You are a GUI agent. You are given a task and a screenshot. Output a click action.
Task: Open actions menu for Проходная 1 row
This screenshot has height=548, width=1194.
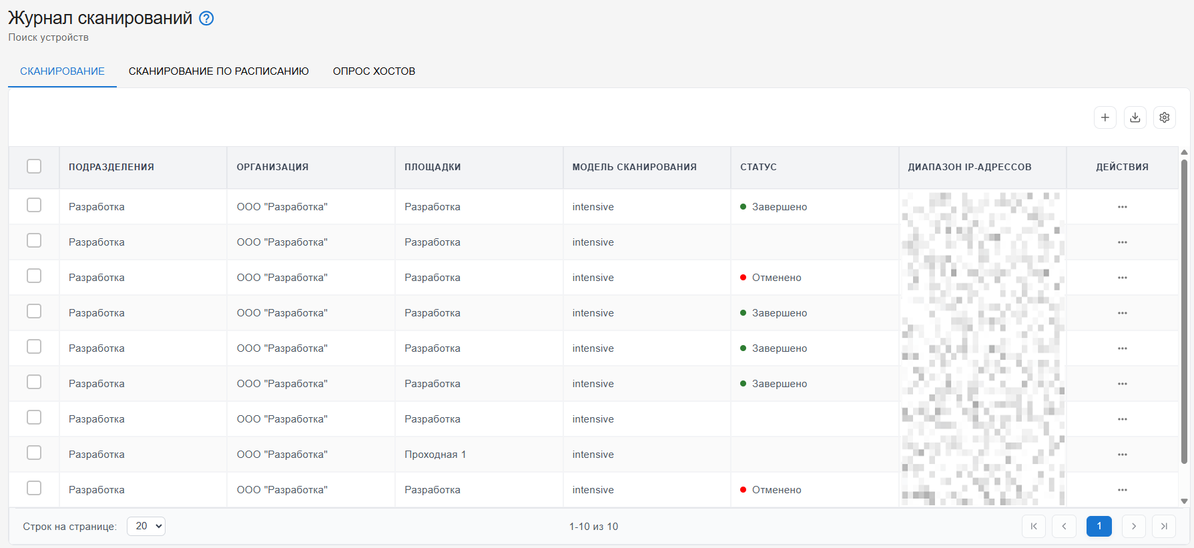coord(1123,455)
